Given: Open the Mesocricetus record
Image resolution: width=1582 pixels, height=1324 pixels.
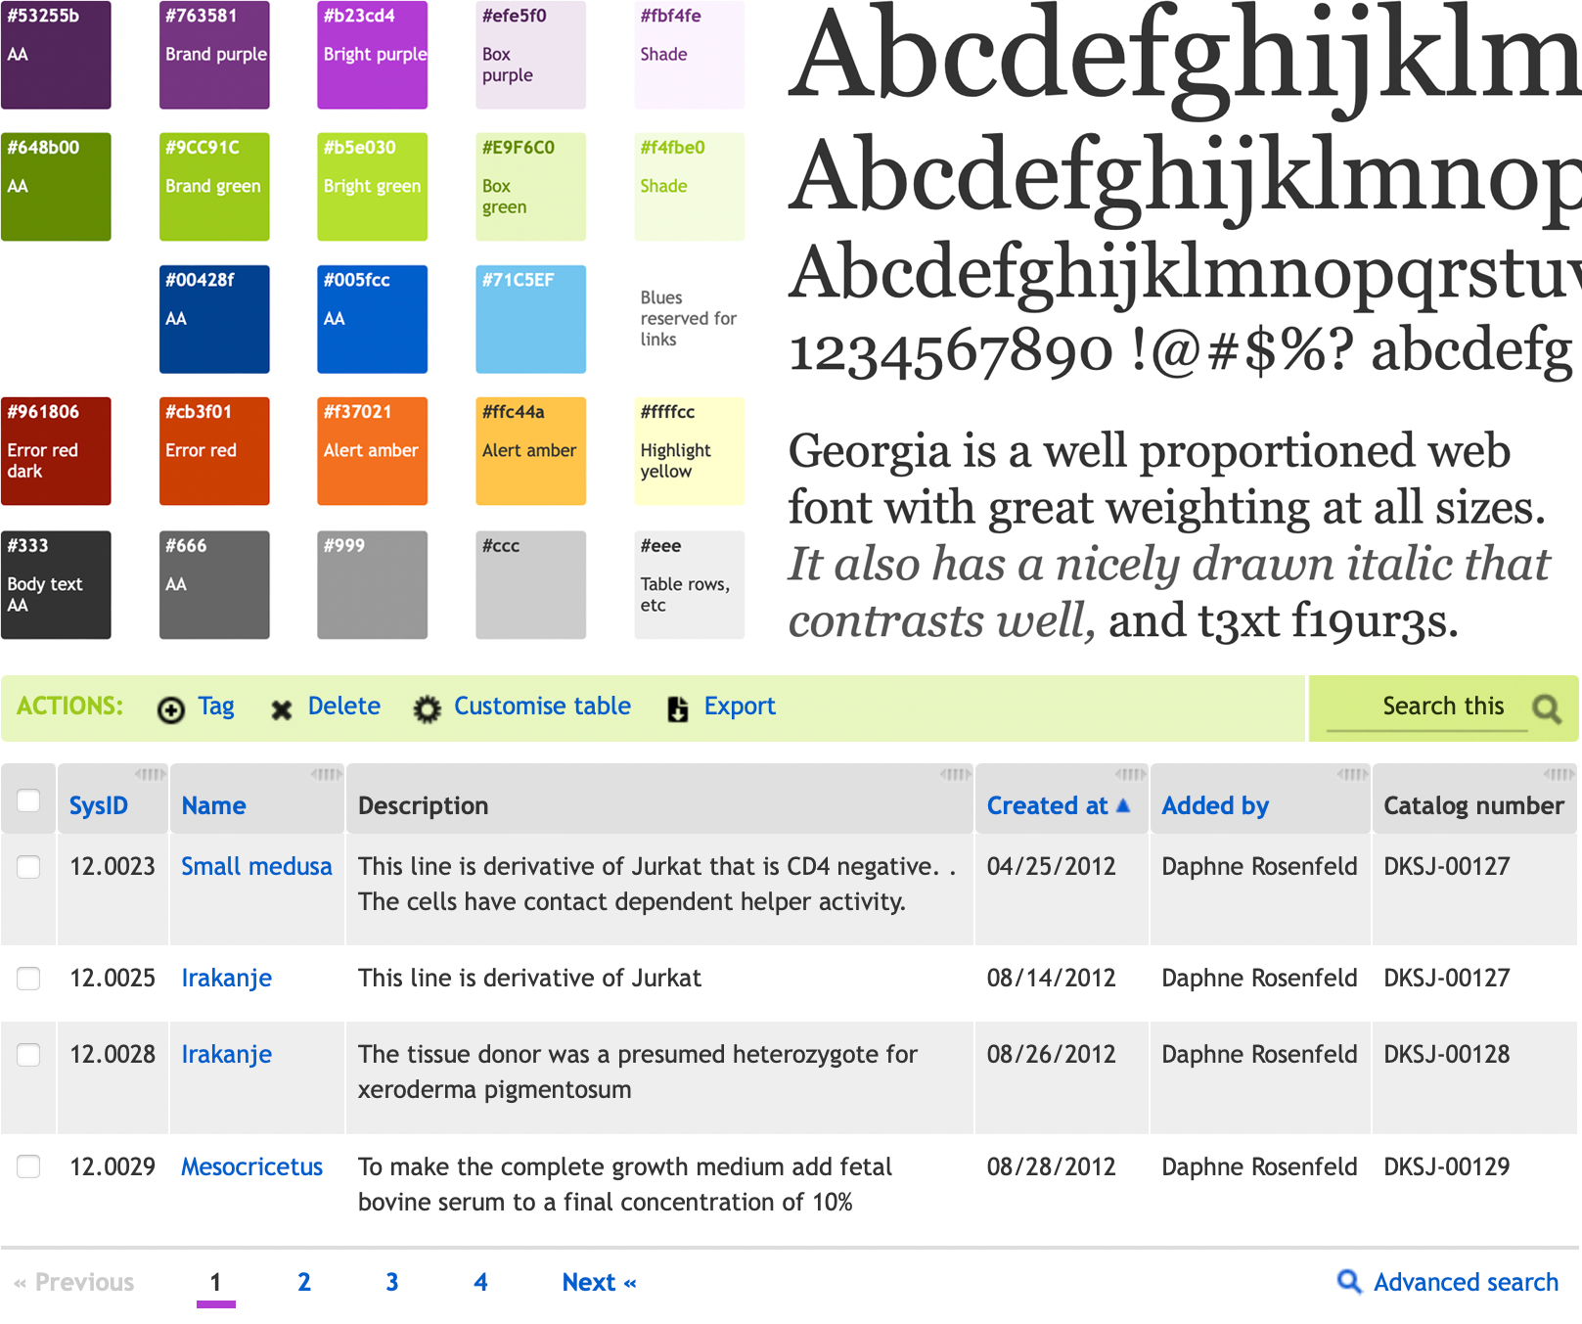Looking at the screenshot, I should pos(251,1166).
